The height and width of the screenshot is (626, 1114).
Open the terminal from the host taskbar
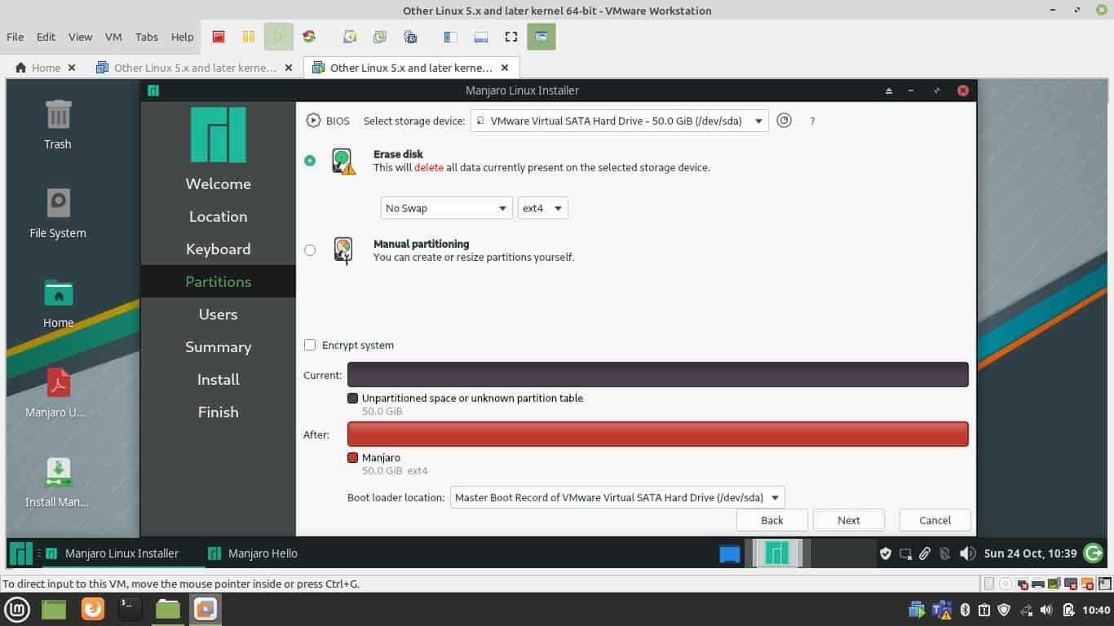pos(130,609)
